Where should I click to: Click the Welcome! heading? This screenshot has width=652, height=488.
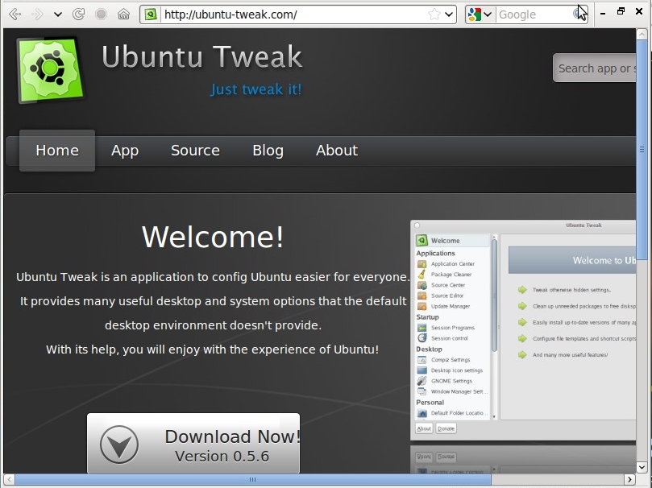(213, 237)
